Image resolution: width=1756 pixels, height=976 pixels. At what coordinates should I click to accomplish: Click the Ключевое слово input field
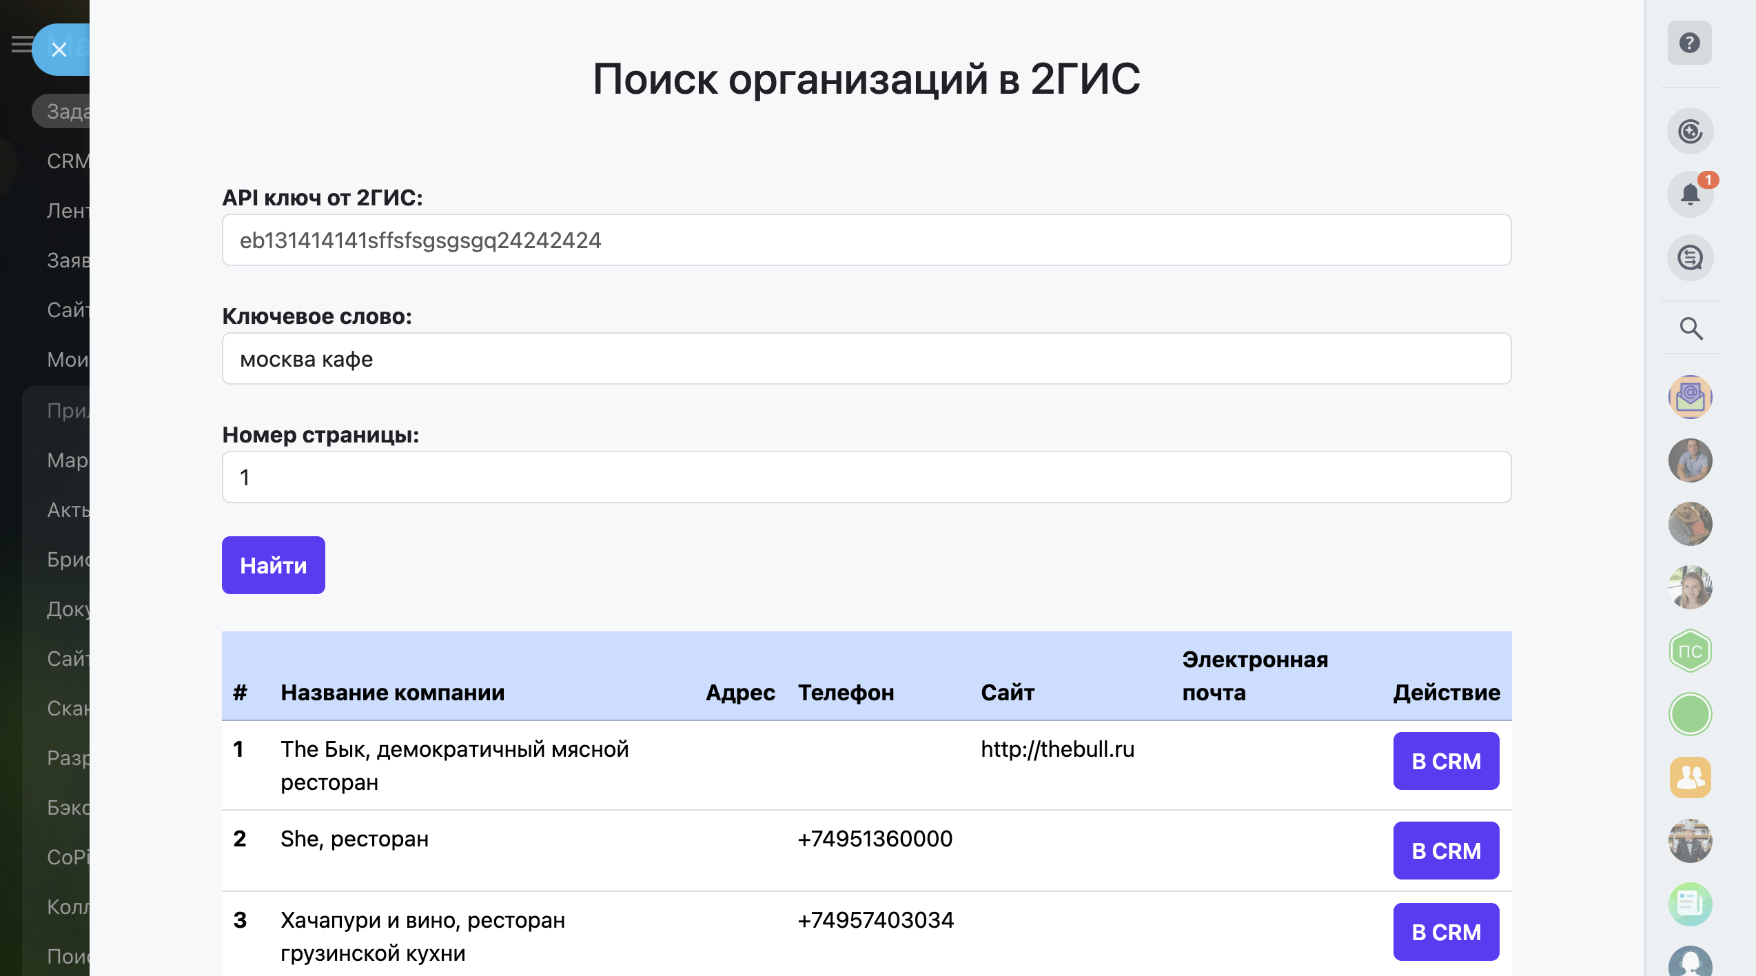[866, 358]
